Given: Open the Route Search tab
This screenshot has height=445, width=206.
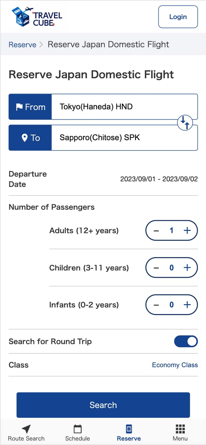Looking at the screenshot, I should click(26, 432).
